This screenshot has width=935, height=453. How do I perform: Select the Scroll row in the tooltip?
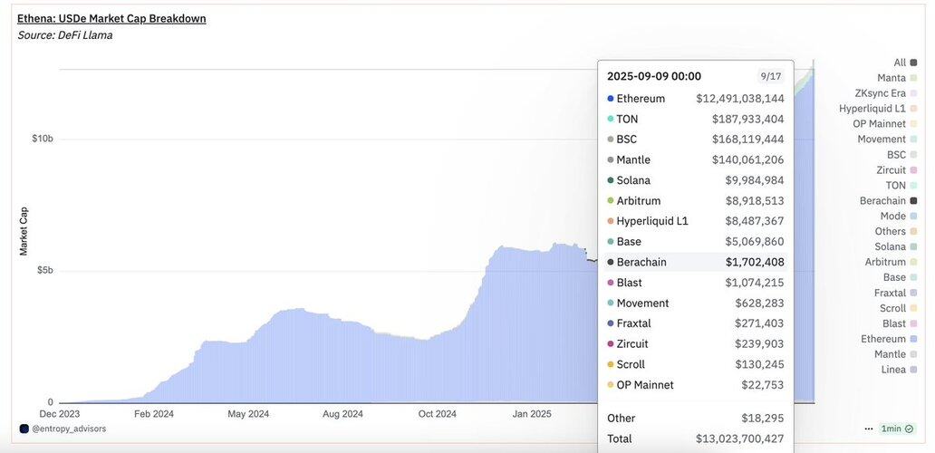[x=695, y=364]
